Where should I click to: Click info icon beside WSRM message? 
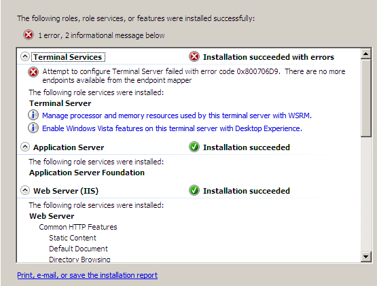33,115
